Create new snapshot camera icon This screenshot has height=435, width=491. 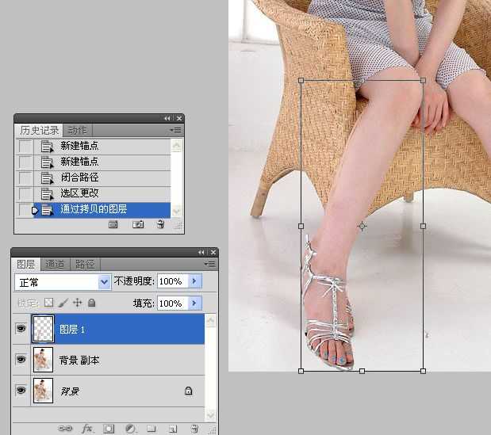click(x=138, y=224)
